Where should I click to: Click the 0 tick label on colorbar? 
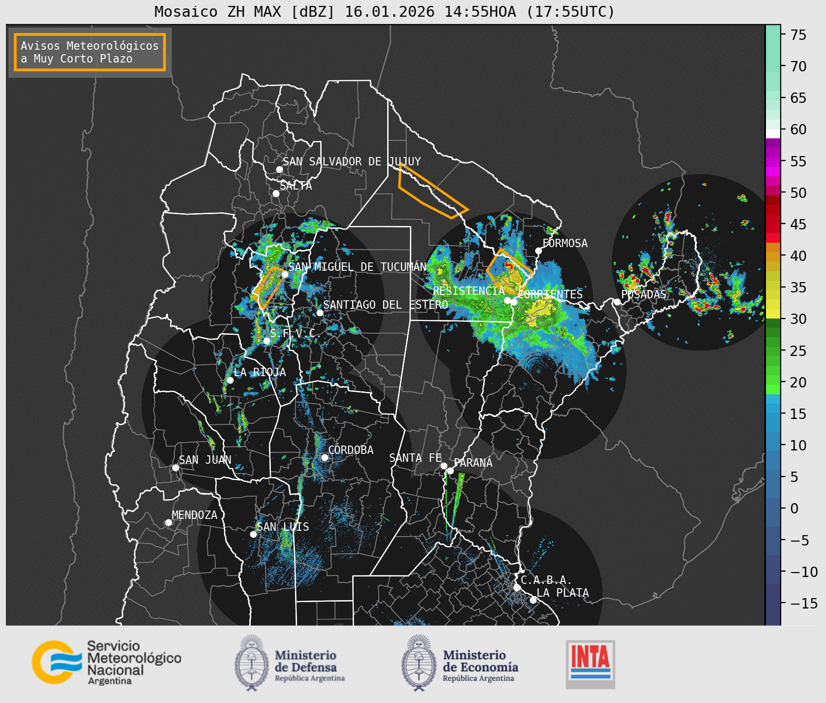(794, 509)
